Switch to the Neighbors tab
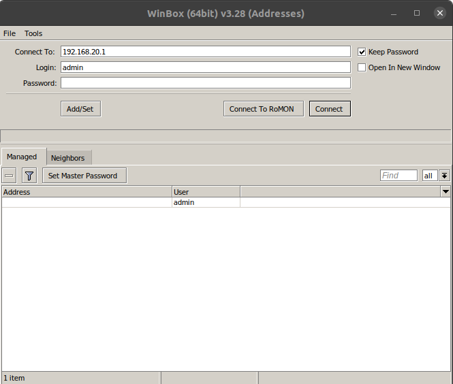The height and width of the screenshot is (384, 453). pyautogui.click(x=67, y=158)
